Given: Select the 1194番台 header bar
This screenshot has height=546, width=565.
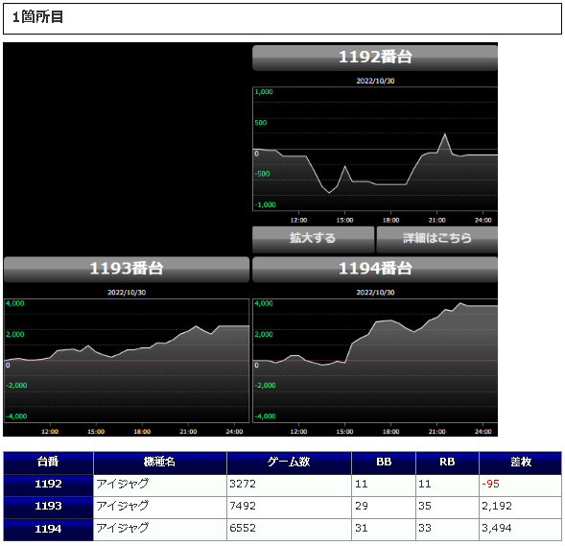Looking at the screenshot, I should (x=375, y=270).
